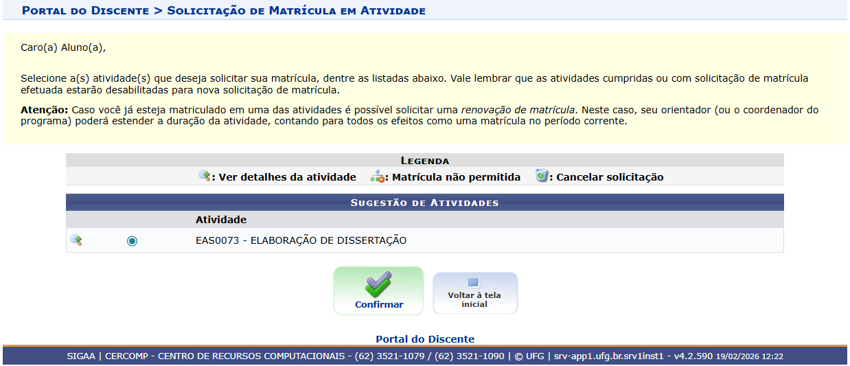
Task: View details of EAS0073 activity (magnifier icon)
Action: tap(76, 240)
